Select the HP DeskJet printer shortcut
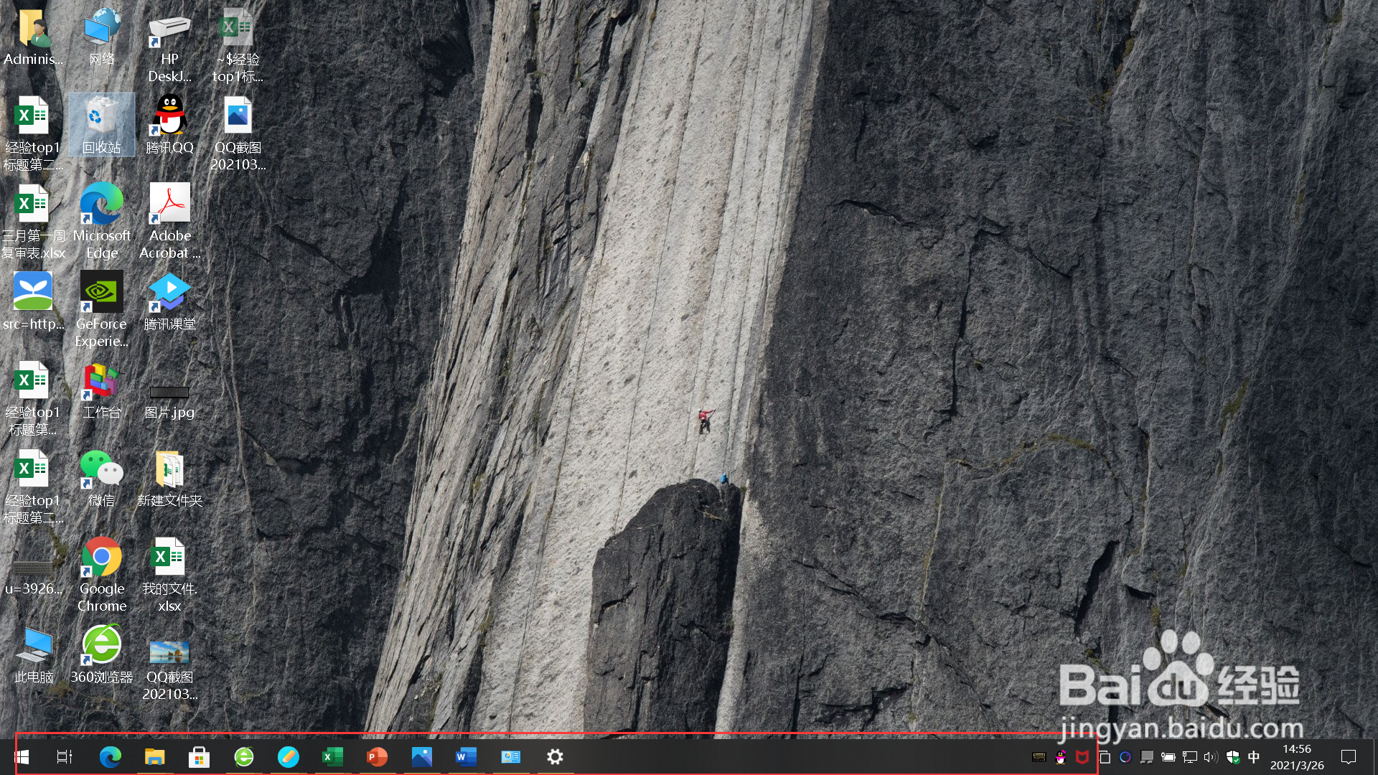The height and width of the screenshot is (775, 1378). tap(169, 47)
